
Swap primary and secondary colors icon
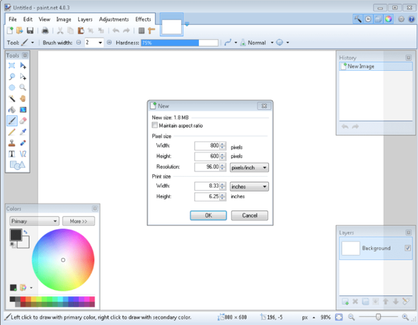tap(26, 232)
